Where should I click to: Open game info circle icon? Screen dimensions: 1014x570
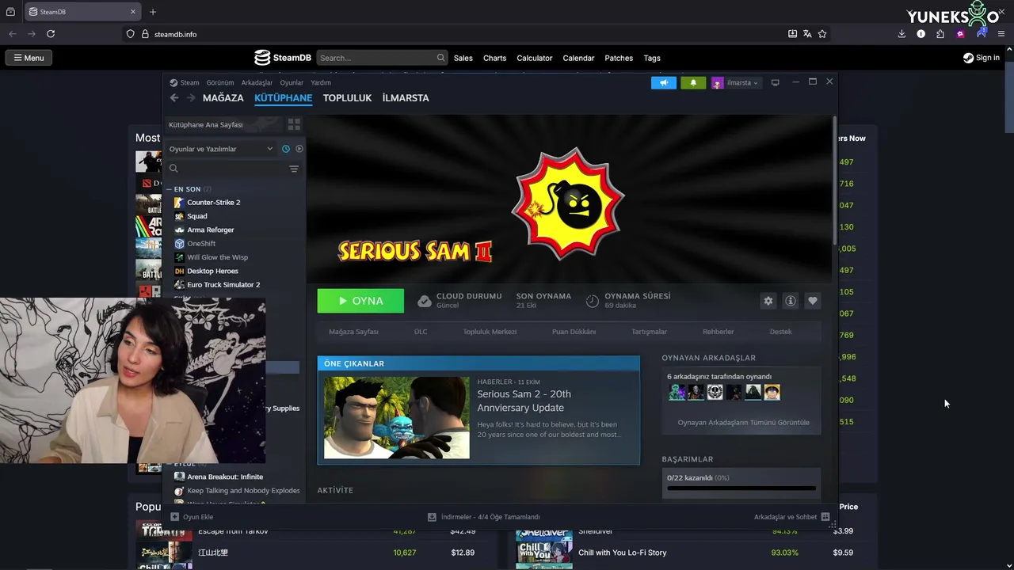tap(790, 301)
